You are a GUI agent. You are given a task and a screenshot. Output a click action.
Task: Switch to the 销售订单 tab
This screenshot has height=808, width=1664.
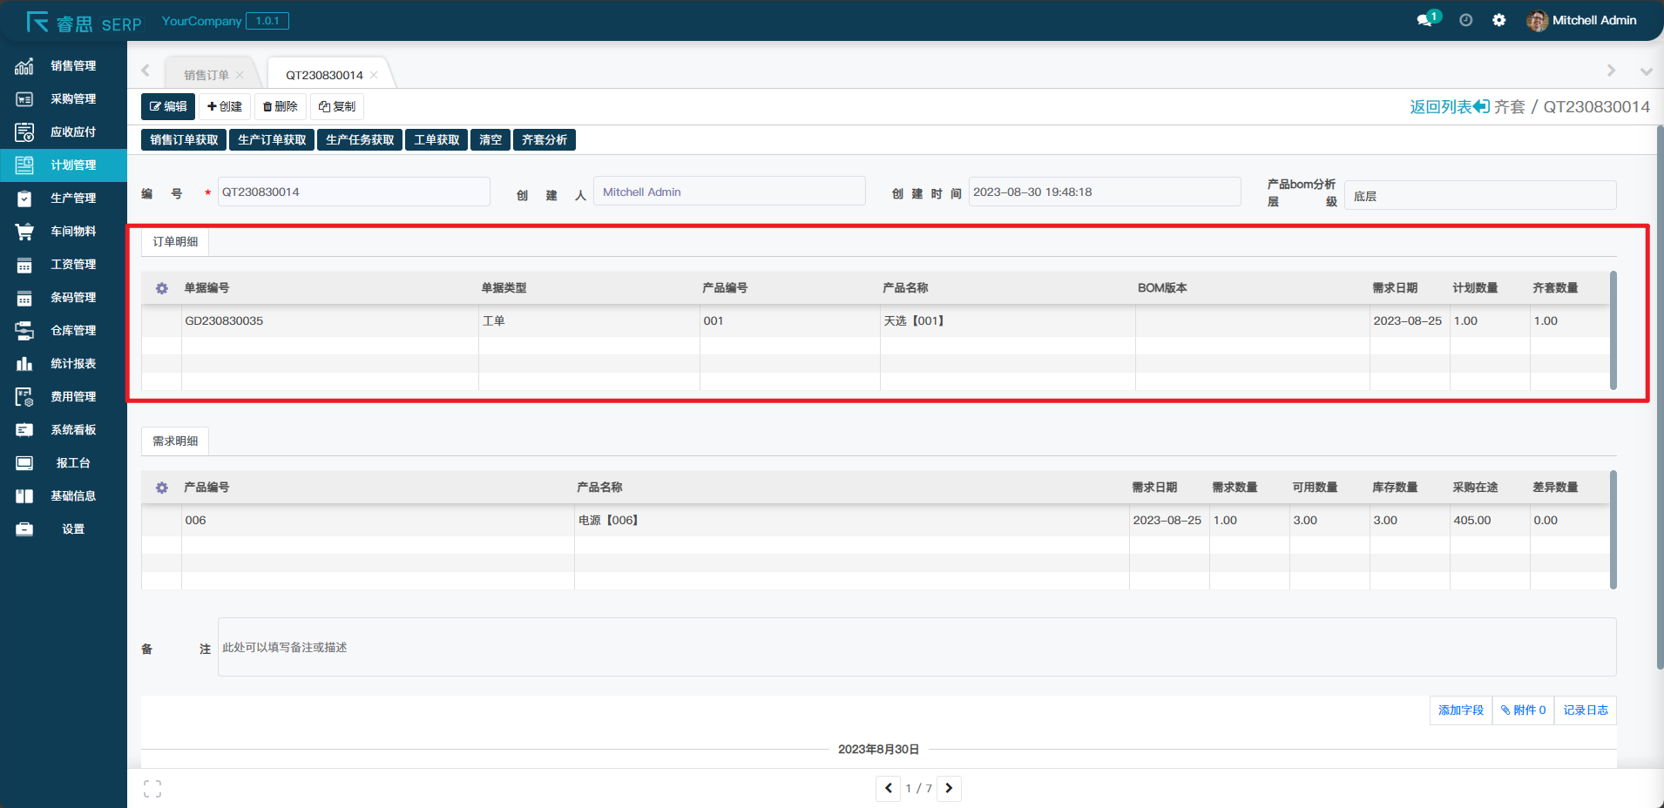click(x=206, y=75)
